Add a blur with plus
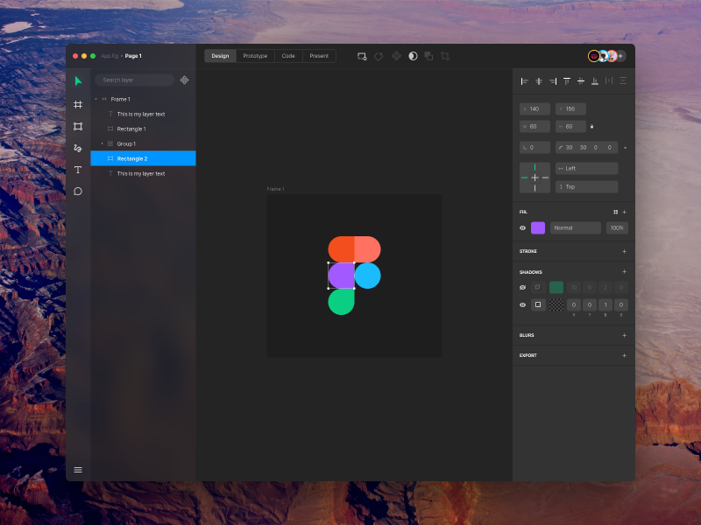 click(625, 335)
